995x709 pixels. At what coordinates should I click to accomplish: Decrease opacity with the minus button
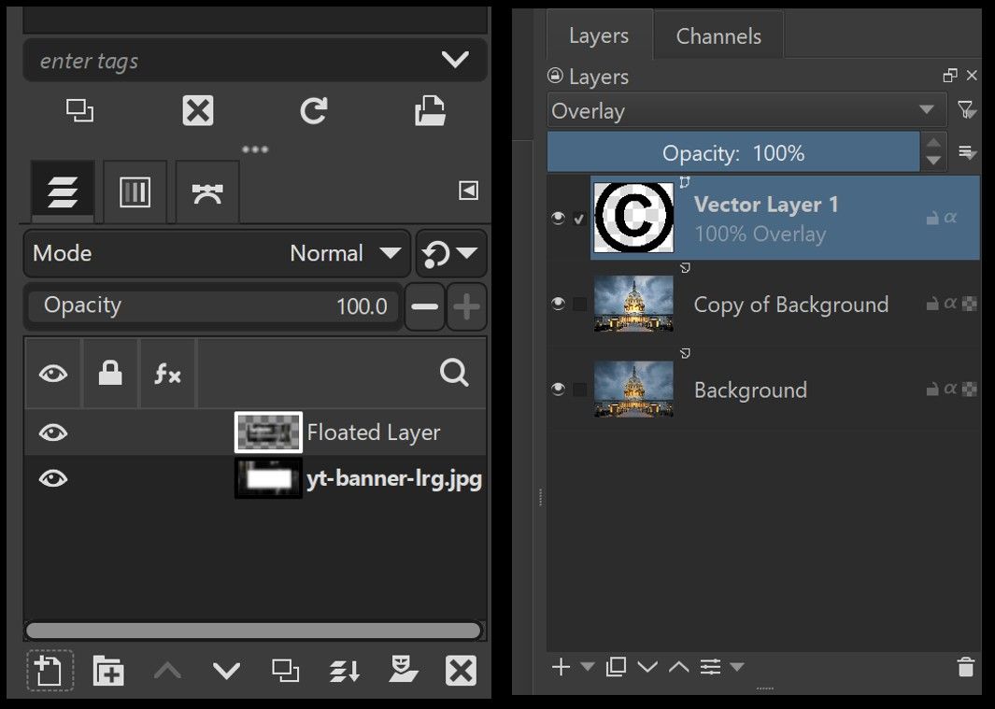pos(425,306)
